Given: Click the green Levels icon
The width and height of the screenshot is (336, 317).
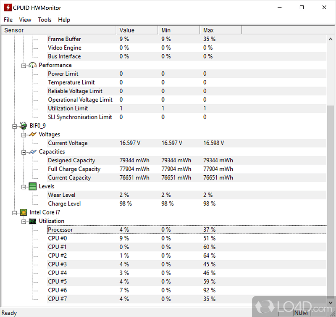Looking at the screenshot, I should tap(33, 186).
